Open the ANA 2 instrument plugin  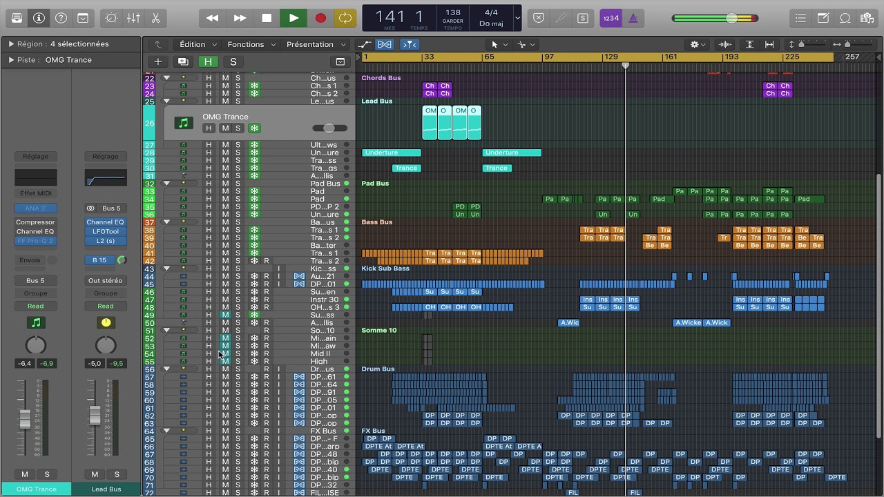[36, 208]
